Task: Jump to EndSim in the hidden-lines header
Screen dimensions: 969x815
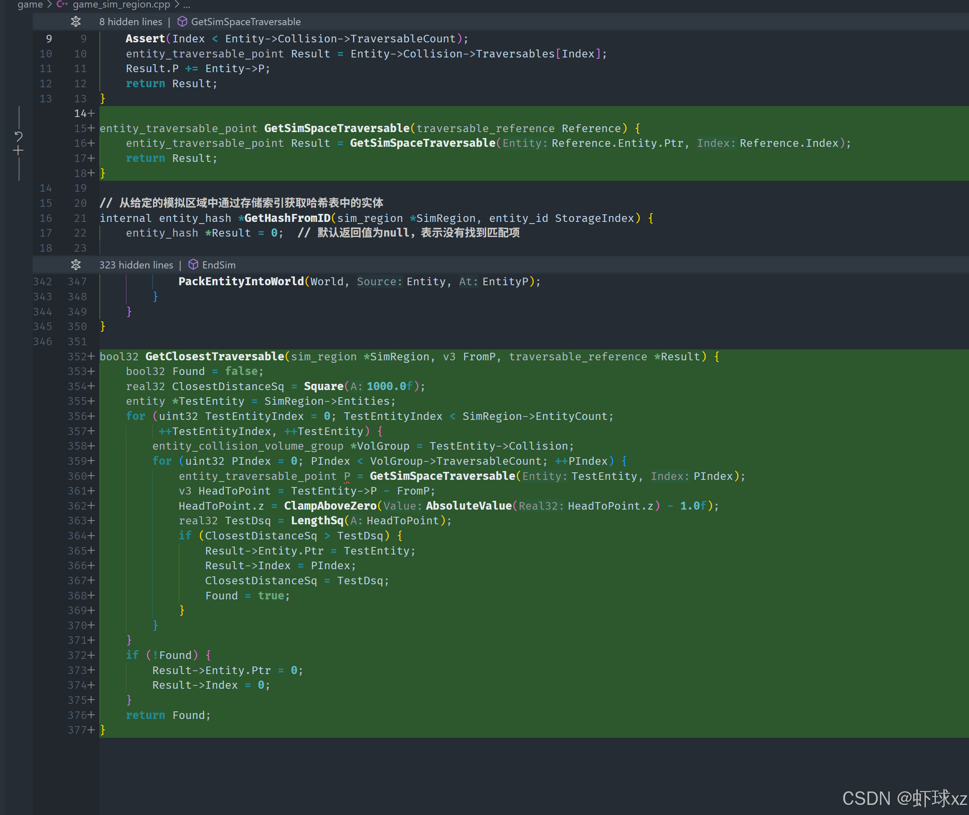Action: point(218,265)
